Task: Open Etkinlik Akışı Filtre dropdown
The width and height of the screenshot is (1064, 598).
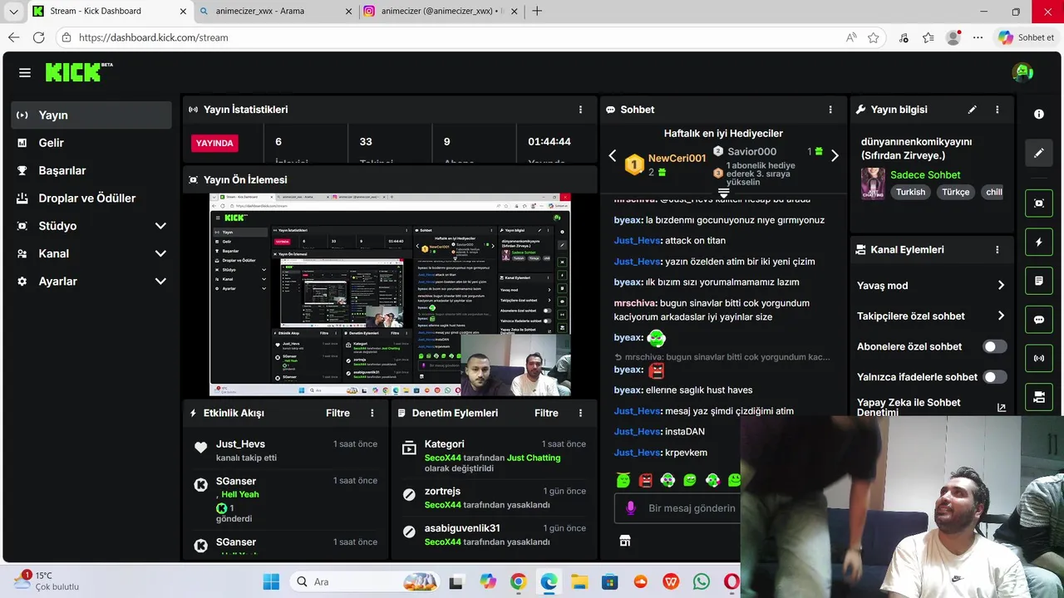Action: pyautogui.click(x=337, y=413)
